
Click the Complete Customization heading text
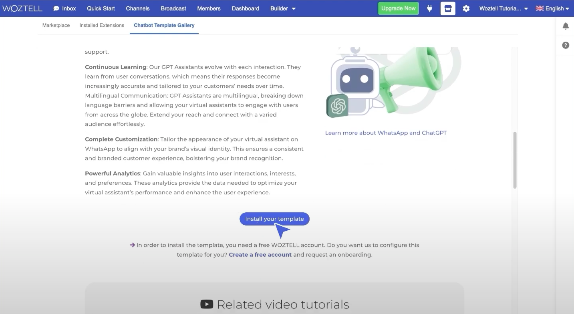point(121,139)
